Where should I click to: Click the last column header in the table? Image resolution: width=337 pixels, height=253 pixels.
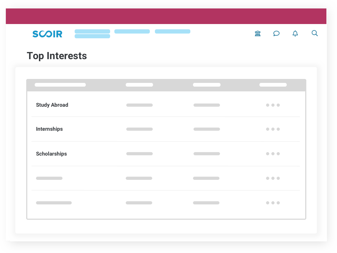[x=273, y=85]
